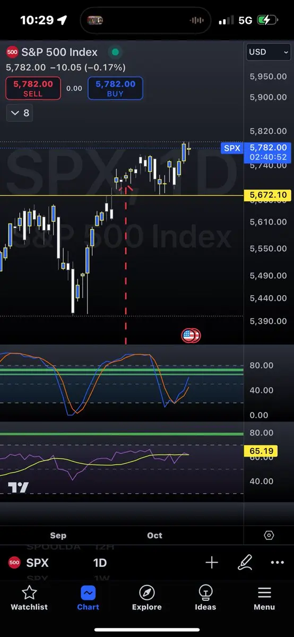The width and height of the screenshot is (294, 637).
Task: Tap the plus icon to add
Action: (212, 563)
